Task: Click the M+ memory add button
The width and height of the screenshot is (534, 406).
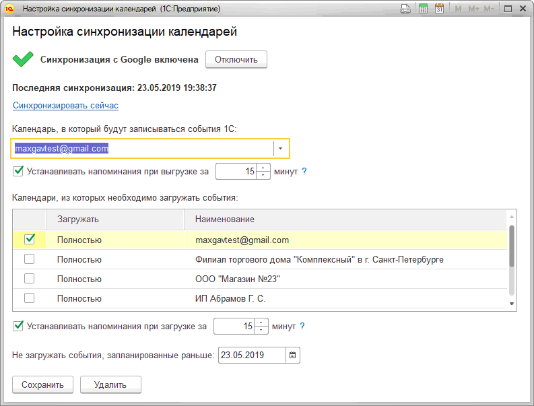Action: tap(473, 9)
